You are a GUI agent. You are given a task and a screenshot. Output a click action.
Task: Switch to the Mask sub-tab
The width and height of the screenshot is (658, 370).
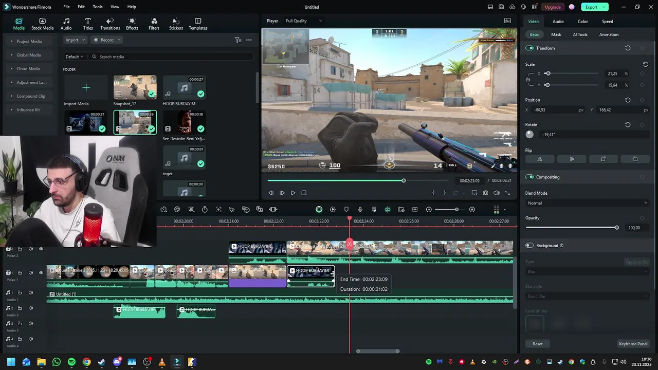[x=556, y=34]
